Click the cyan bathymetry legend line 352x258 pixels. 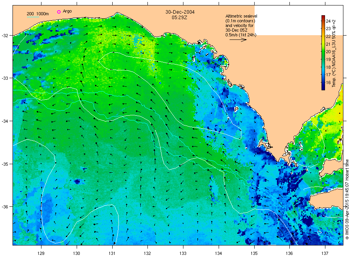(x=33, y=17)
